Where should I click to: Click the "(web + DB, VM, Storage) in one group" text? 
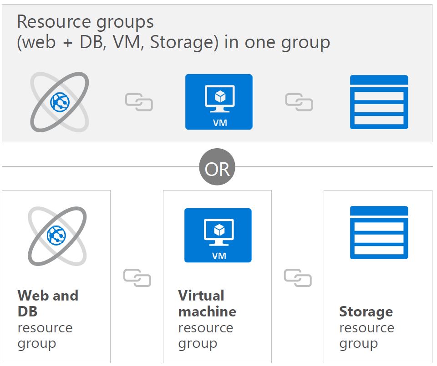point(173,43)
